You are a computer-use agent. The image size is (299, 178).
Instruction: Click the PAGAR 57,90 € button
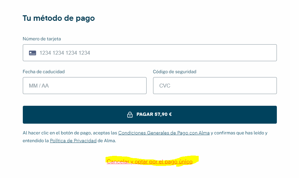[150, 115]
